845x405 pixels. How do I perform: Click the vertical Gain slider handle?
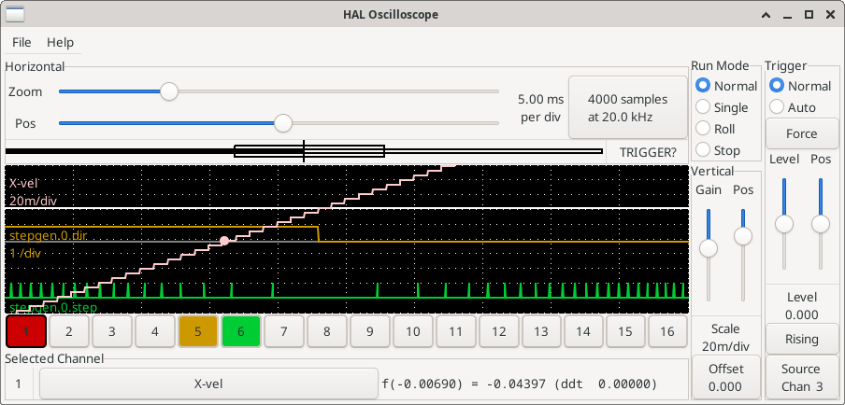[x=709, y=247]
